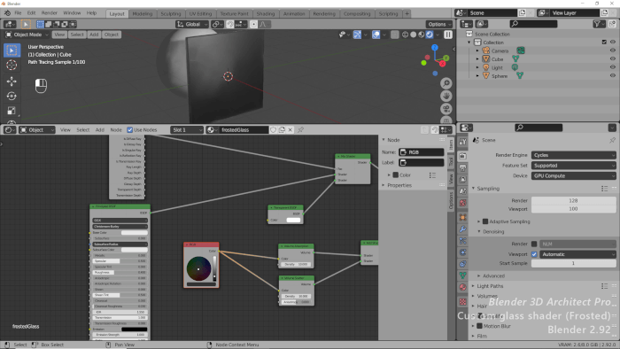Image resolution: width=620 pixels, height=349 pixels.
Task: Hide the Cube object in Outliner
Action: click(613, 58)
